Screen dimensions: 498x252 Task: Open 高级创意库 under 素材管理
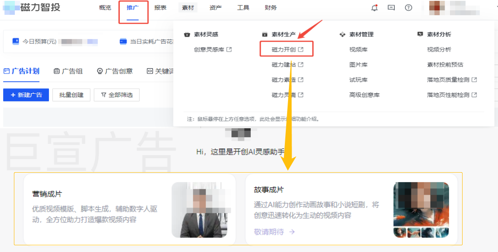364,95
